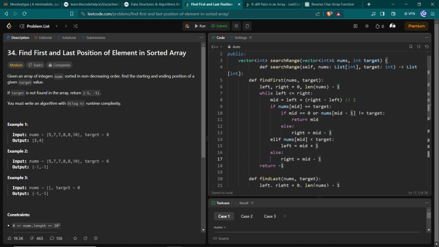Click the debugger icon left of Run

(x=187, y=26)
